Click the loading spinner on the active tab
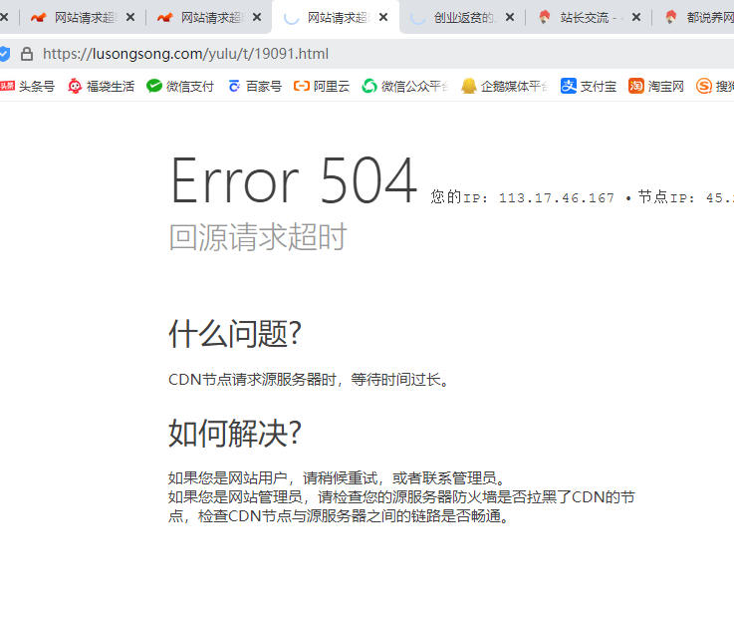The image size is (734, 617). pyautogui.click(x=291, y=17)
